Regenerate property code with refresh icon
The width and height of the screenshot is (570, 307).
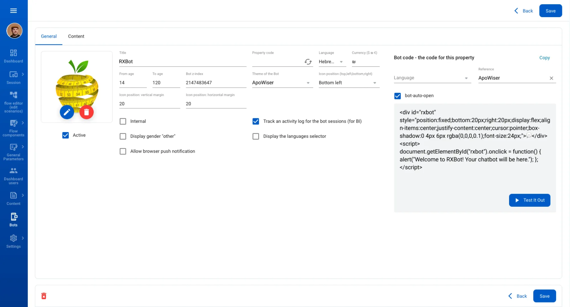(308, 62)
